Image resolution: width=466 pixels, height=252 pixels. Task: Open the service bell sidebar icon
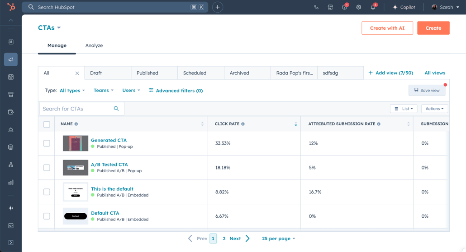11,130
